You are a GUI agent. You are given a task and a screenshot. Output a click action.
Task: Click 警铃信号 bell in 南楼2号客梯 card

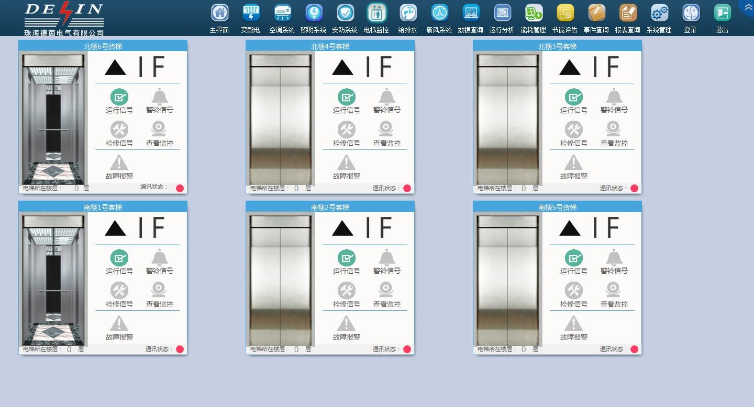tap(387, 258)
